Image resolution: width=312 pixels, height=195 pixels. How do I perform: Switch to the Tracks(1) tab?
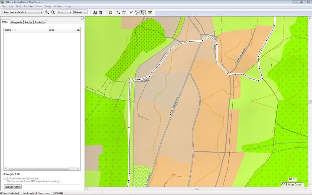(39, 22)
